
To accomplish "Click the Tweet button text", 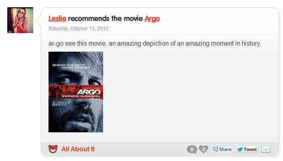I will (250, 149).
